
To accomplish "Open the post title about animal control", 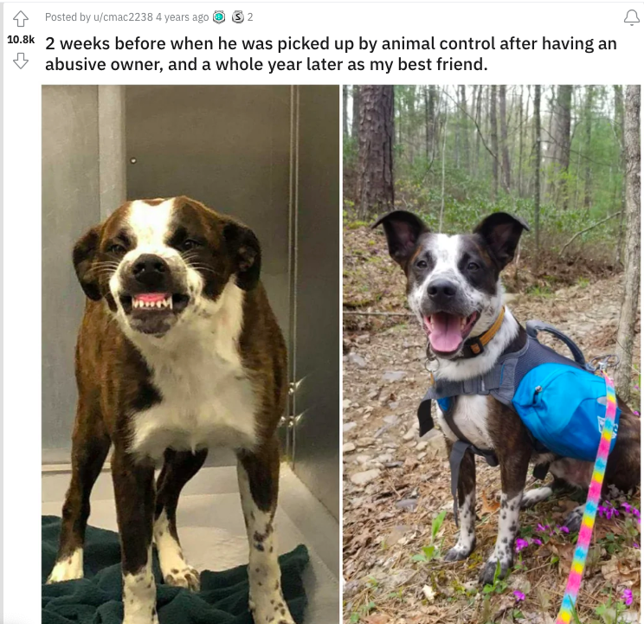I will [x=331, y=54].
